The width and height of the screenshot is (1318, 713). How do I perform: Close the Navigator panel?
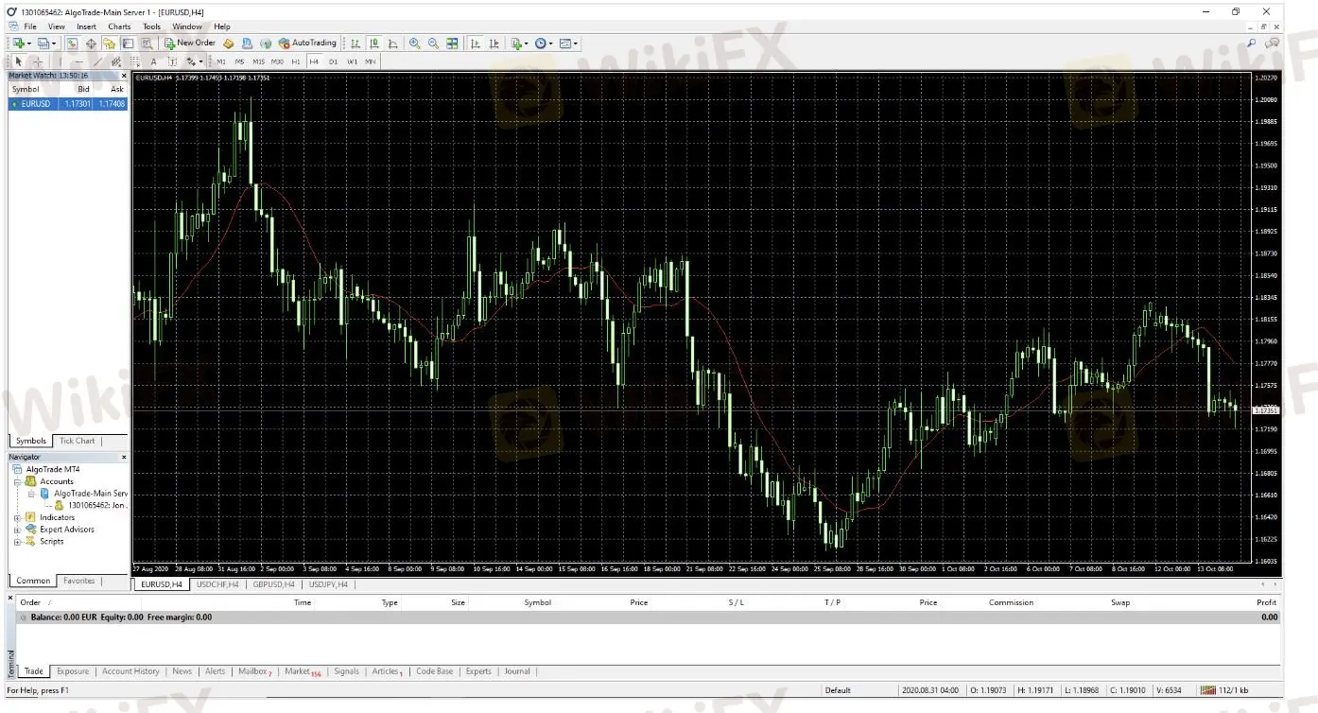click(124, 457)
